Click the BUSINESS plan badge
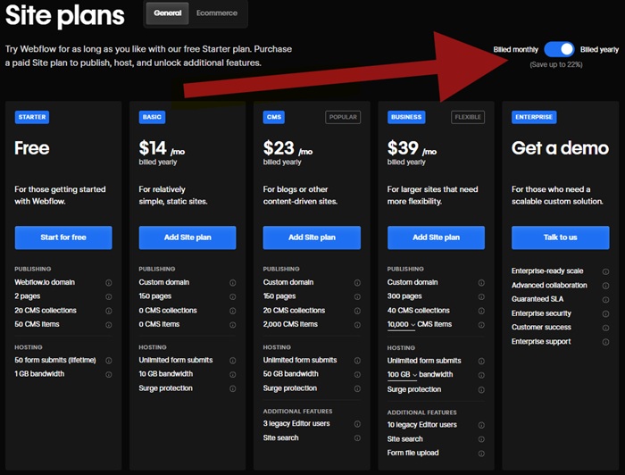The height and width of the screenshot is (475, 625). pyautogui.click(x=406, y=117)
